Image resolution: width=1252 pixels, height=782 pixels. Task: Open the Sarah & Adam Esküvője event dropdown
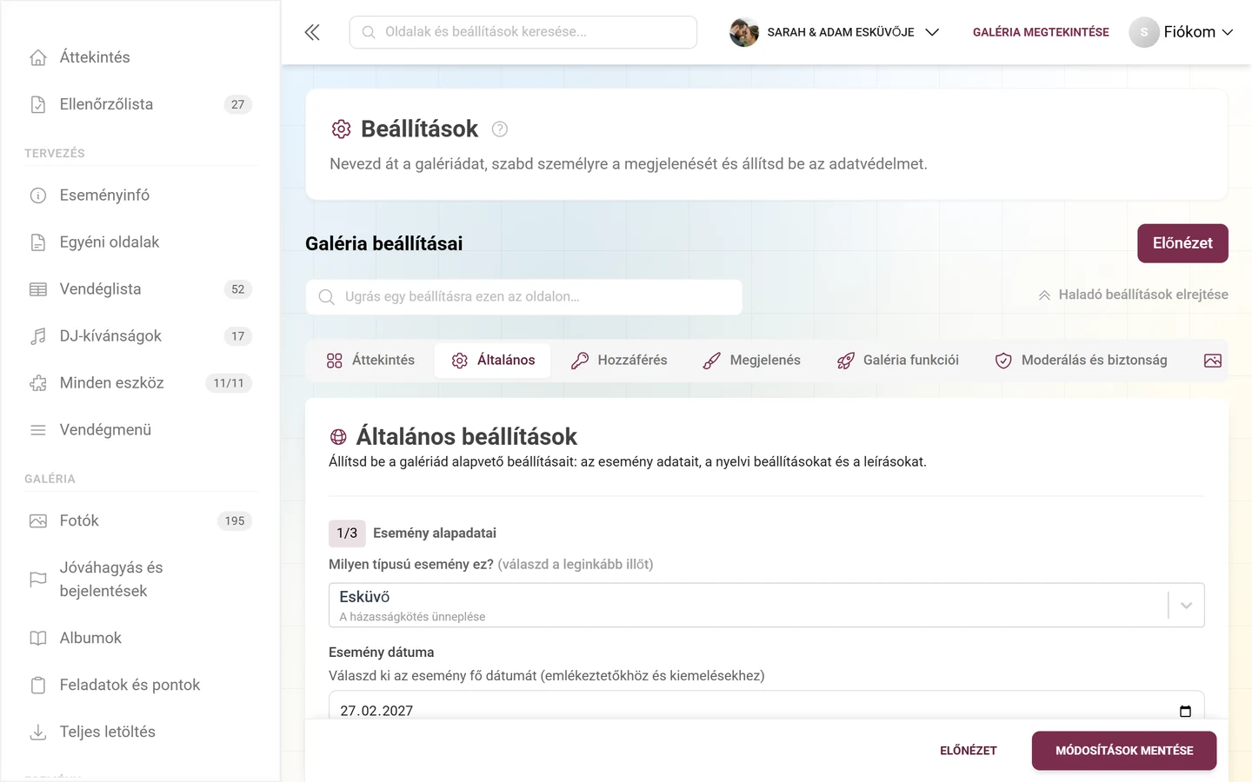point(836,32)
